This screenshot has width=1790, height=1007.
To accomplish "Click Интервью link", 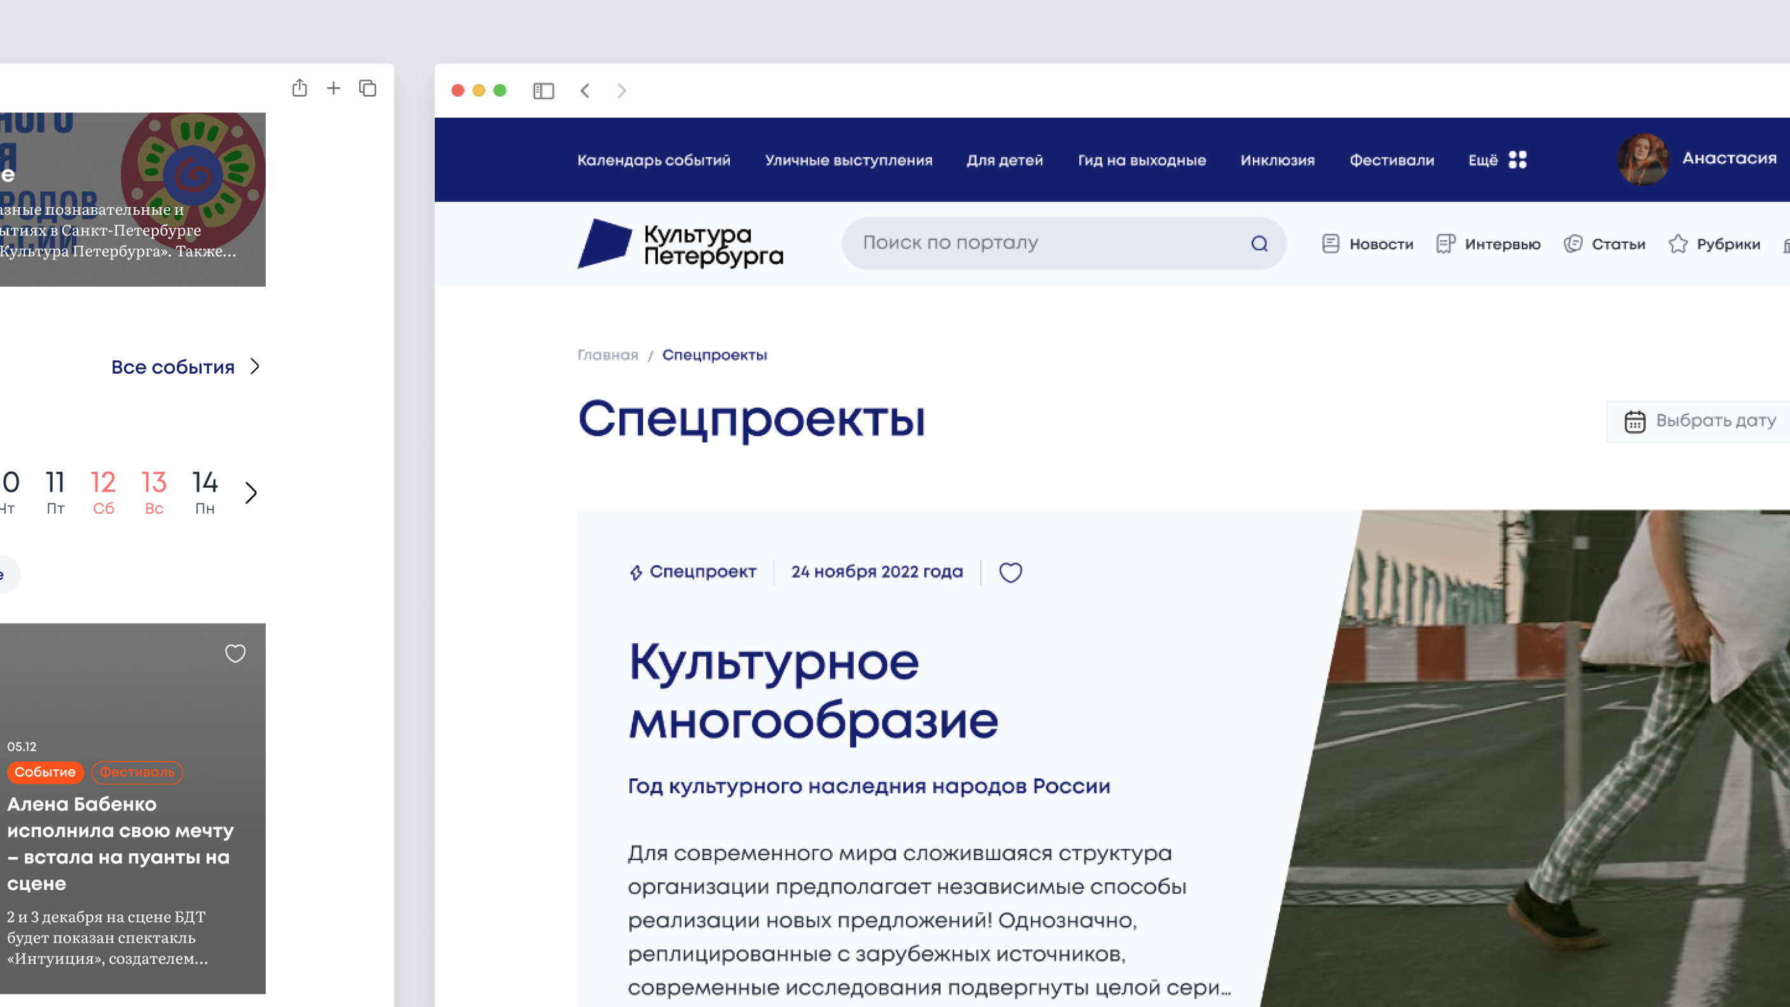I will [1502, 245].
